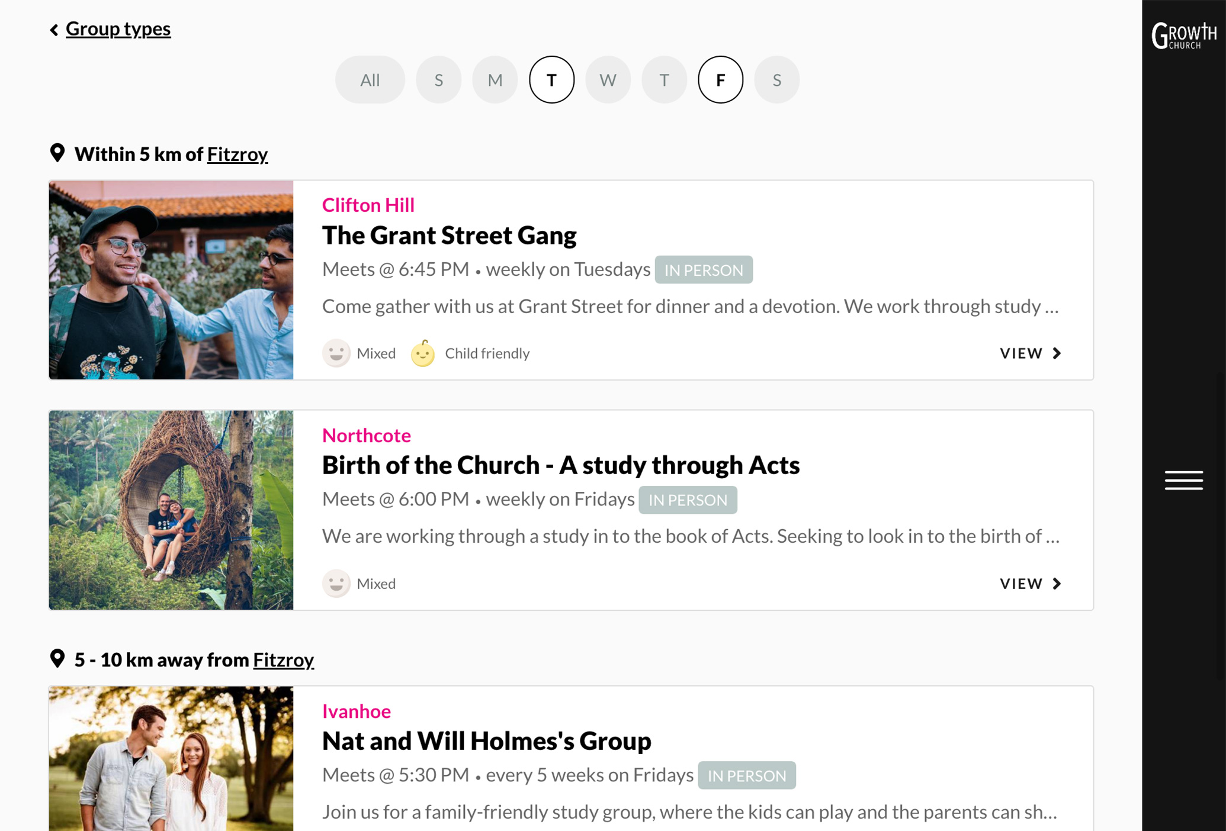Enable the Wednesday day filter
The width and height of the screenshot is (1226, 831).
tap(608, 80)
